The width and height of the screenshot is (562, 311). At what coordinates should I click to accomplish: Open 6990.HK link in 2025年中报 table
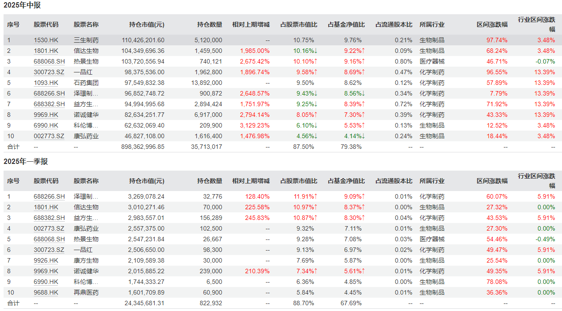click(46, 125)
